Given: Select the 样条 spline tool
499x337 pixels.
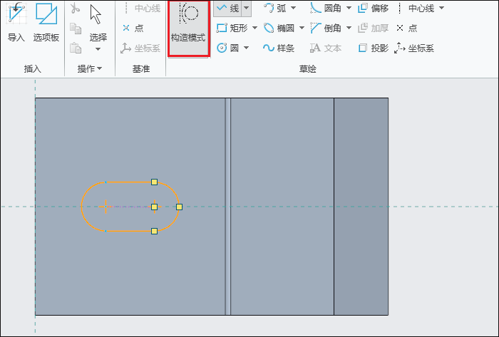Looking at the screenshot, I should (279, 48).
